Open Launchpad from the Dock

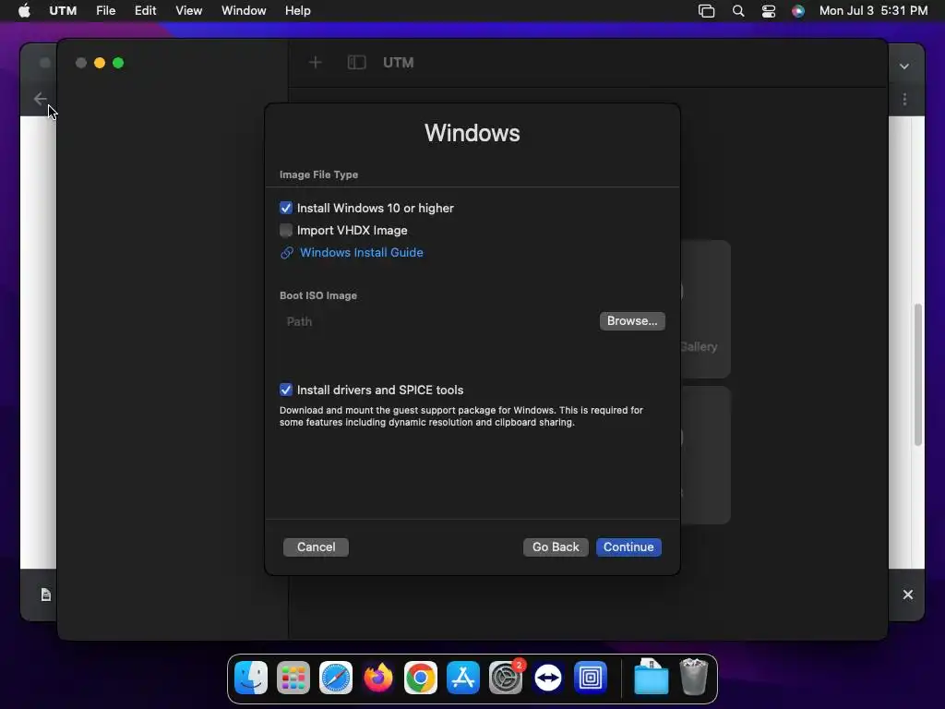pyautogui.click(x=293, y=678)
